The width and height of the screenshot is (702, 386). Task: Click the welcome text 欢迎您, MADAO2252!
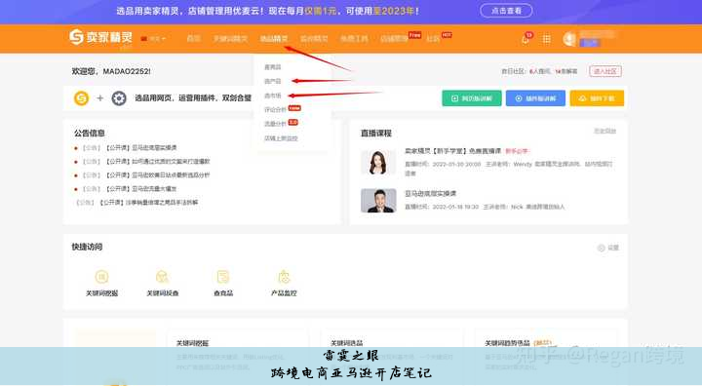[111, 71]
